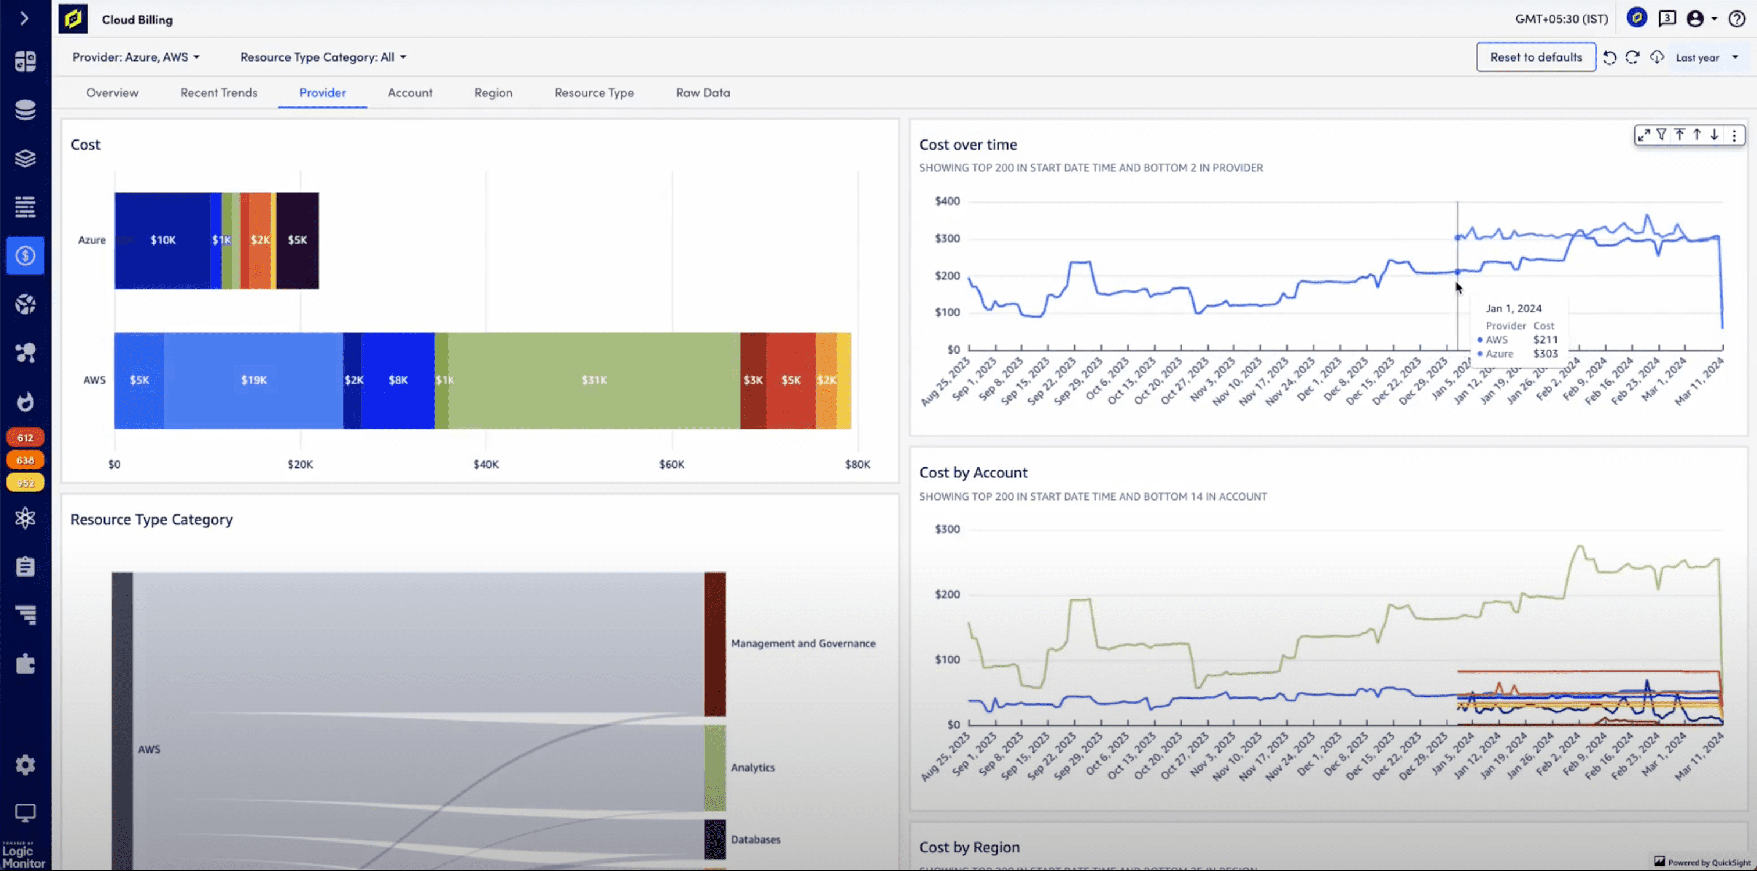Viewport: 1757px width, 871px height.
Task: Select the Provider tab in navigation
Action: (x=322, y=92)
